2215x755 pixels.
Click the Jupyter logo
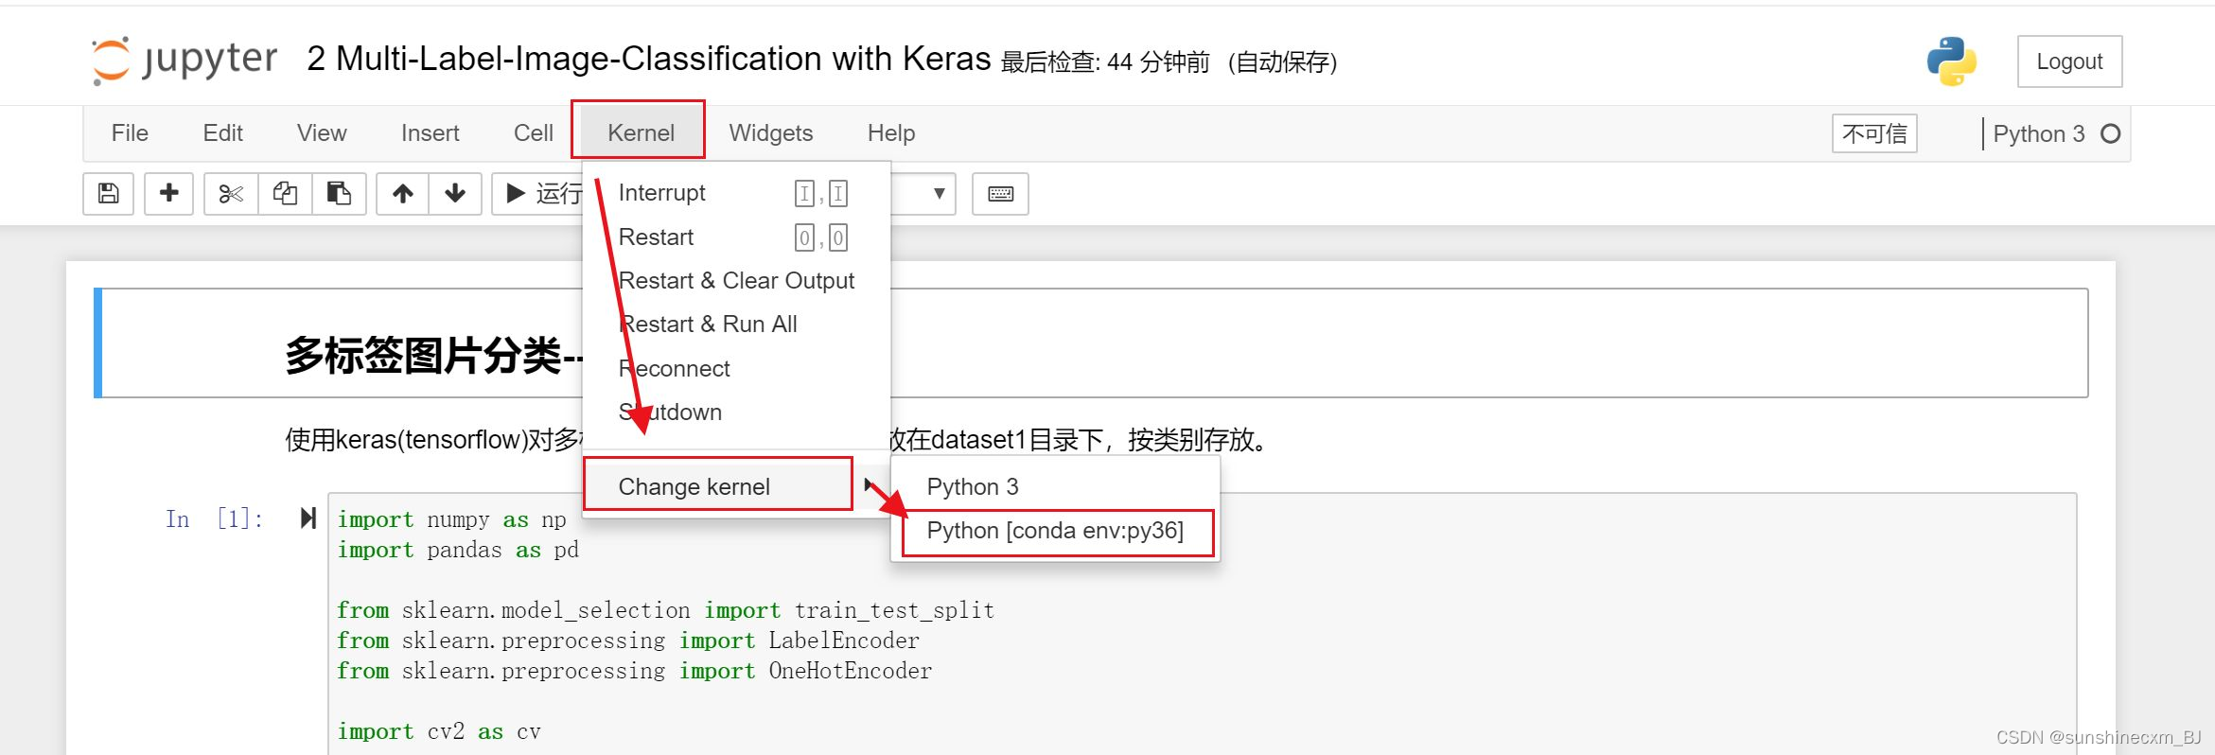(x=185, y=61)
